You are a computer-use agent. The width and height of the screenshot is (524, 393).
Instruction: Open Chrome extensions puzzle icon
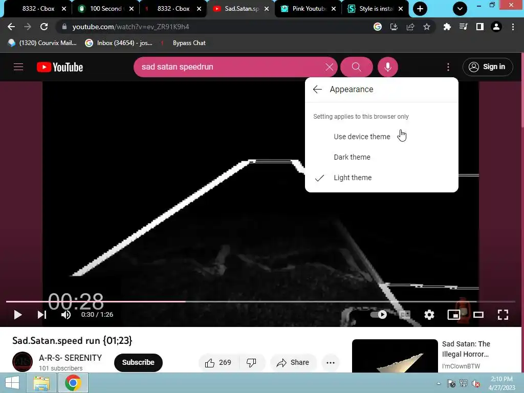click(x=447, y=27)
